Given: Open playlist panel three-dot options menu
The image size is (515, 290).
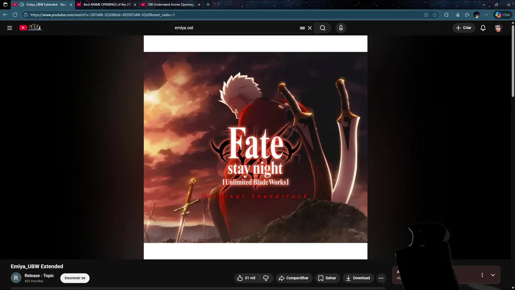Looking at the screenshot, I should [482, 275].
